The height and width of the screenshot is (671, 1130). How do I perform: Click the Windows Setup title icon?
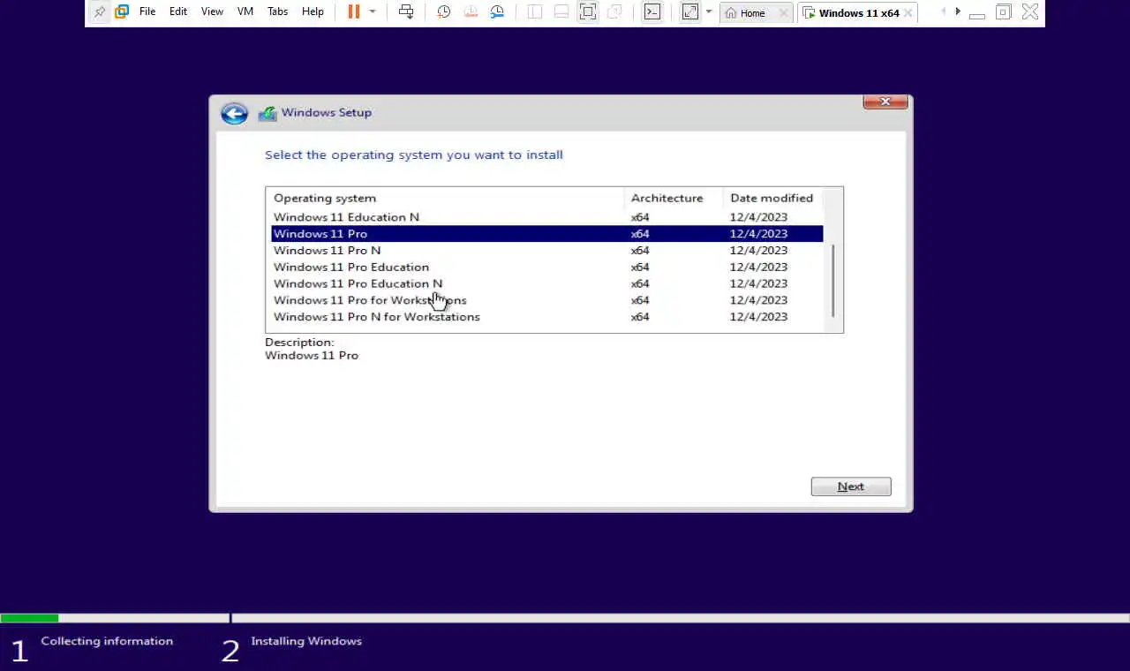[267, 113]
